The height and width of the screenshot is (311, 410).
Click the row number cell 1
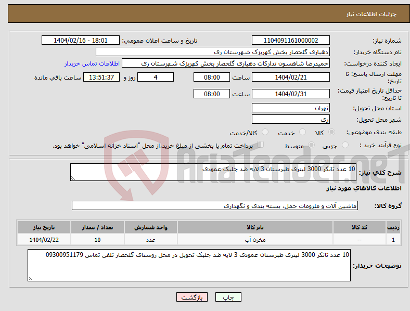tap(393, 240)
